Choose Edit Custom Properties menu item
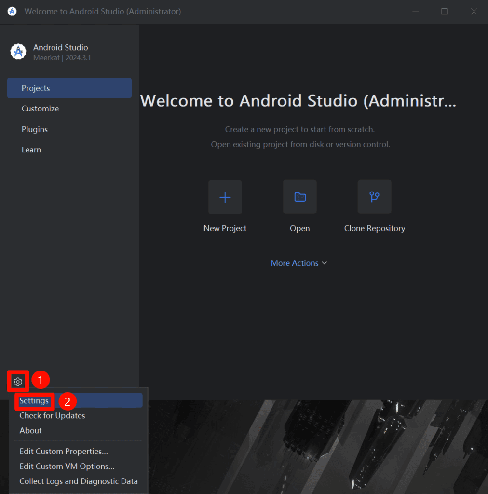 (x=64, y=452)
